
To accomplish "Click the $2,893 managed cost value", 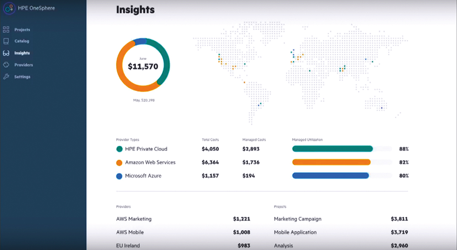I will (x=251, y=149).
